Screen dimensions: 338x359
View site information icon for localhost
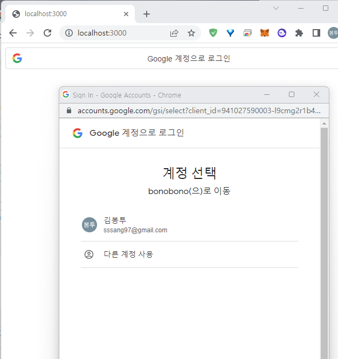point(69,33)
